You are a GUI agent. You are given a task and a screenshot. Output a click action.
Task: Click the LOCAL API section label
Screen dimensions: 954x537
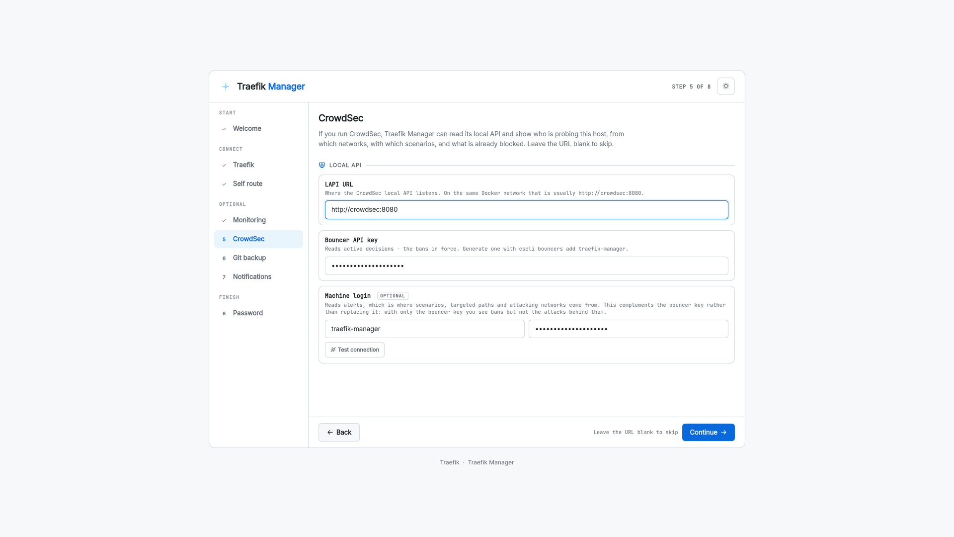pos(345,165)
